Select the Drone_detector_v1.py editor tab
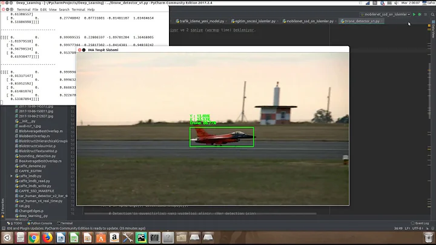The width and height of the screenshot is (436, 245). point(362,21)
